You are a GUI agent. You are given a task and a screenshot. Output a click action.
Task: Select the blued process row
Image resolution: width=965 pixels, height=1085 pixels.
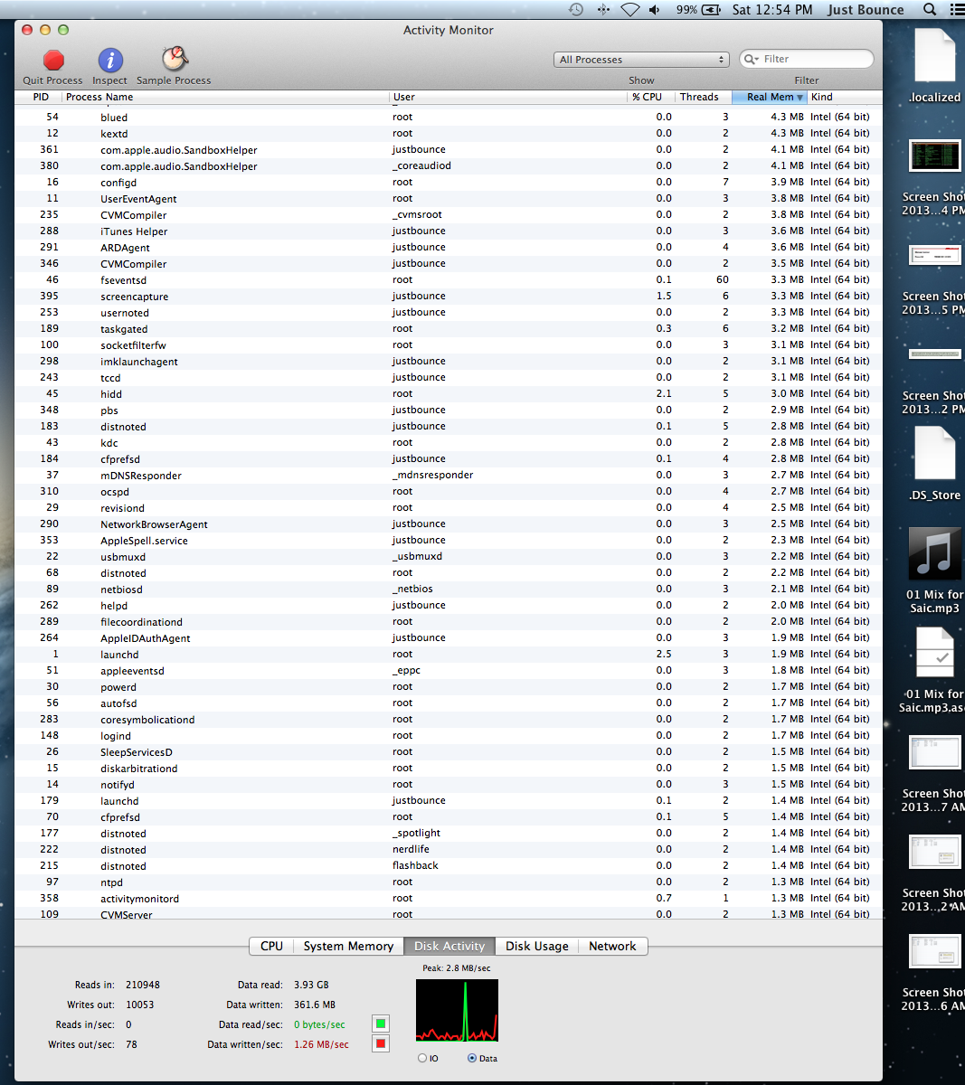(448, 117)
